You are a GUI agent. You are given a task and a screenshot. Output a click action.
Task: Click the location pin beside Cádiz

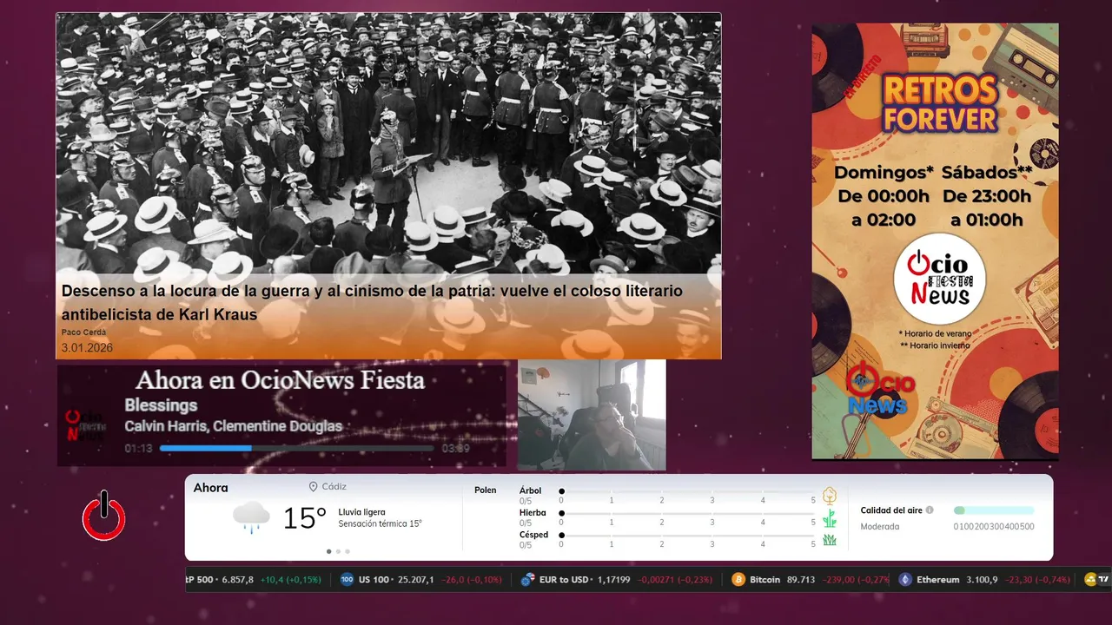[314, 487]
